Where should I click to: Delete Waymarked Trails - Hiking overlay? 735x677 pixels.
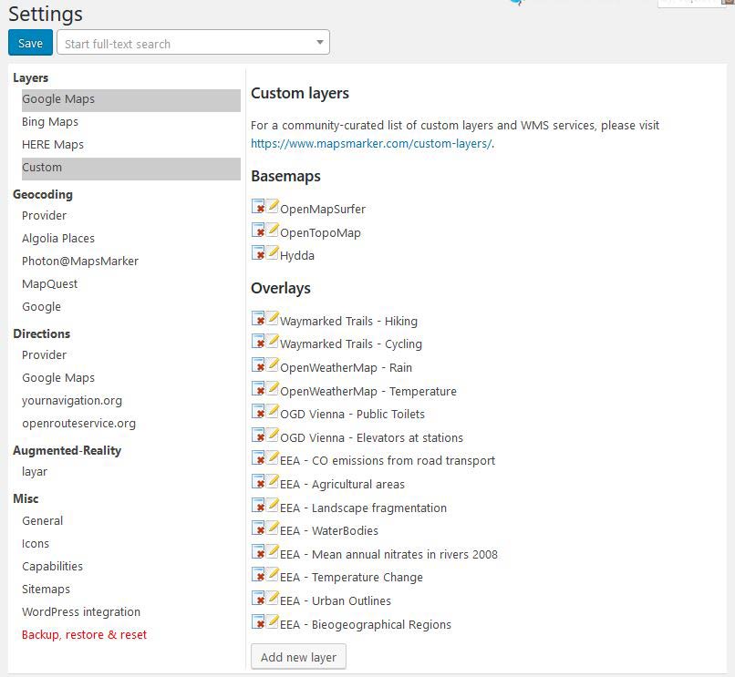pyautogui.click(x=258, y=318)
